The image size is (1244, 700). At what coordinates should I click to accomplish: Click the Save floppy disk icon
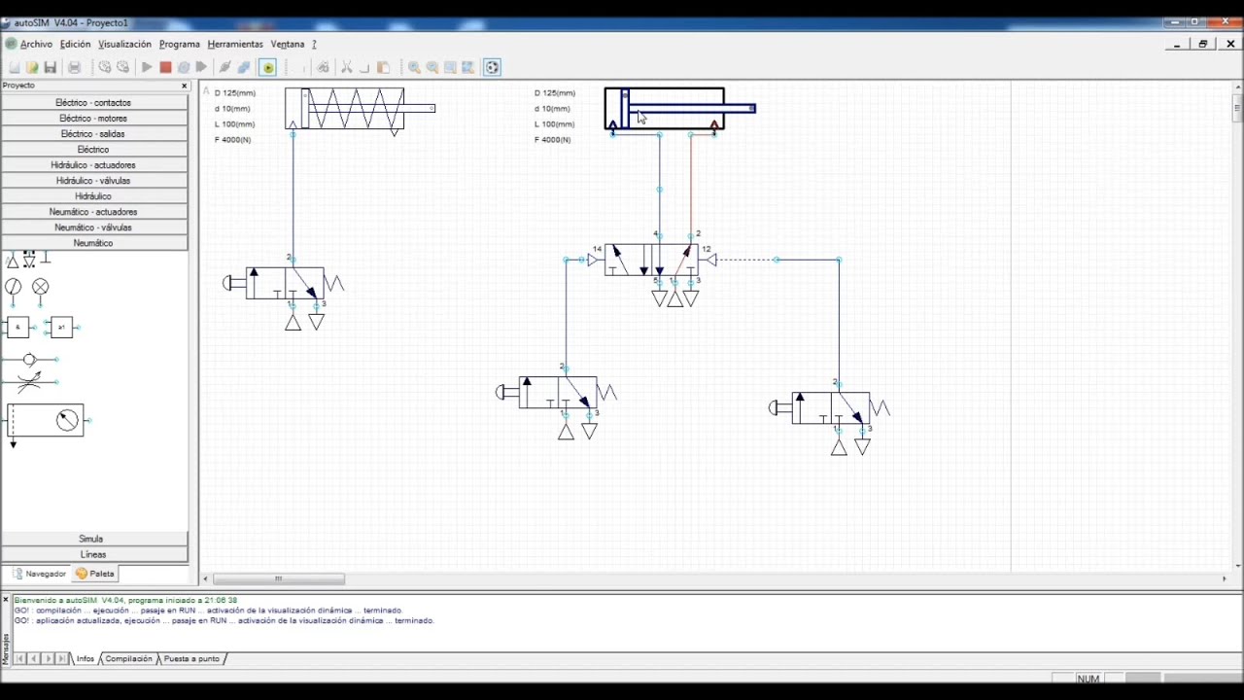[51, 67]
